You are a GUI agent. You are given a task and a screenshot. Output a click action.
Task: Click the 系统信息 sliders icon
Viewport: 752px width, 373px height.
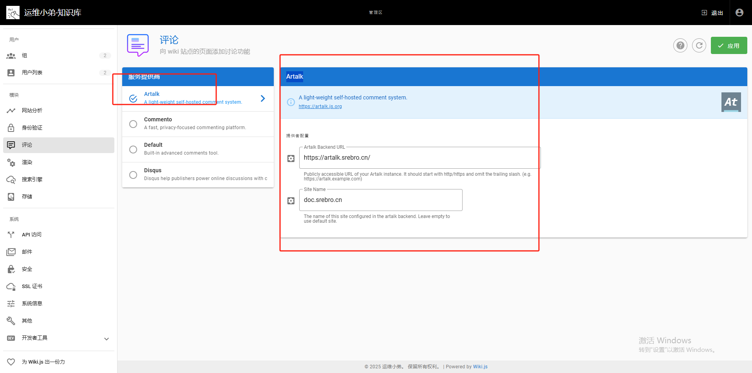coord(11,304)
